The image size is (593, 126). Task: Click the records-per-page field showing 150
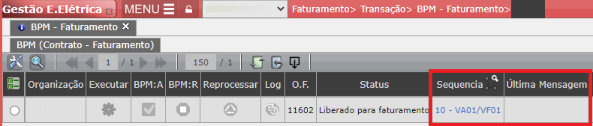(x=200, y=62)
